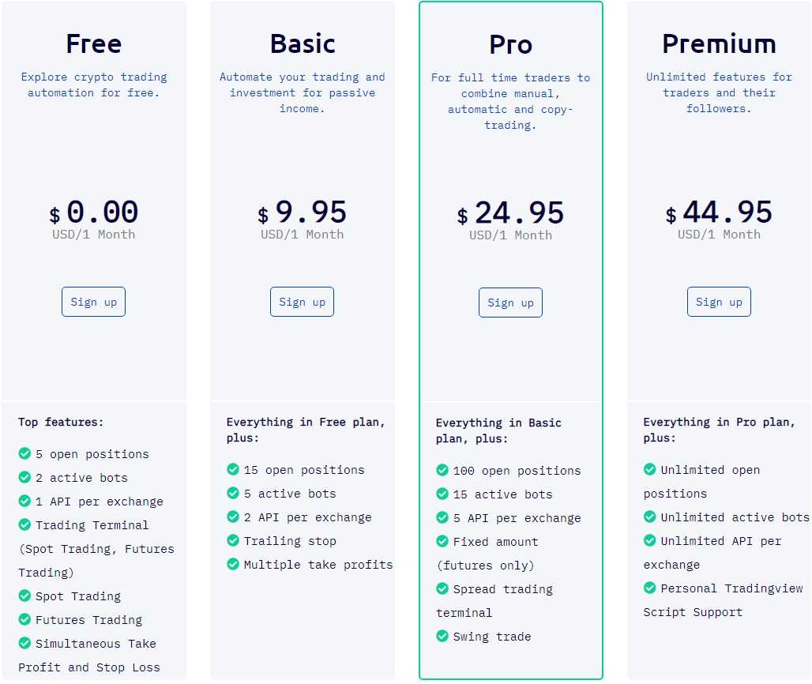The height and width of the screenshot is (684, 812).
Task: Click checkmark icon beside Swing trade
Action: (442, 636)
